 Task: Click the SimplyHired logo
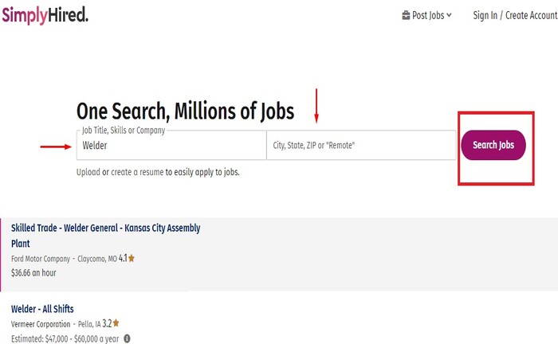45,15
